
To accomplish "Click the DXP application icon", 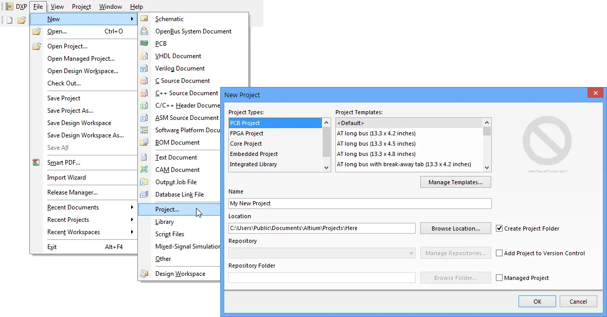I will click(x=9, y=7).
